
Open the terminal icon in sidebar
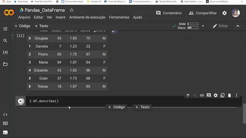(x=5, y=133)
